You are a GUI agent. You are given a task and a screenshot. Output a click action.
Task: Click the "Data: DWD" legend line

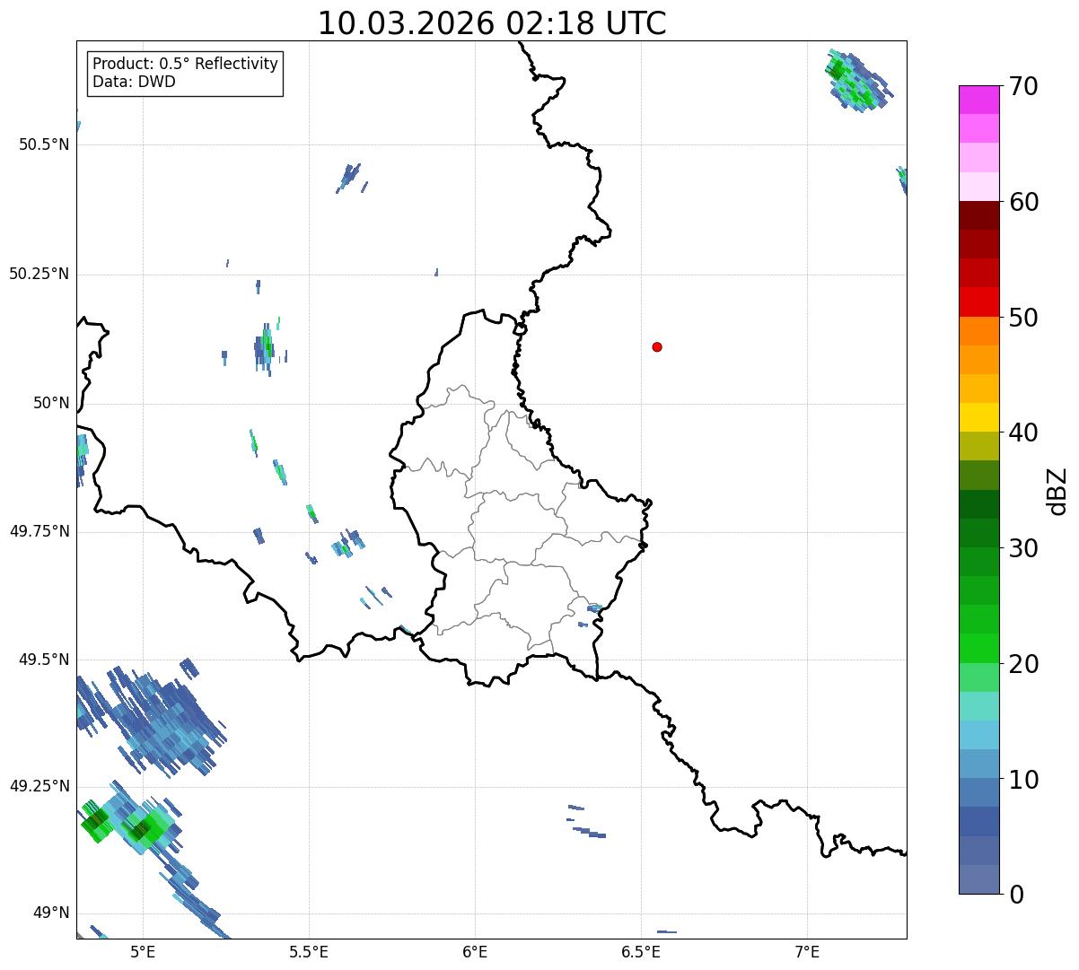pos(135,82)
